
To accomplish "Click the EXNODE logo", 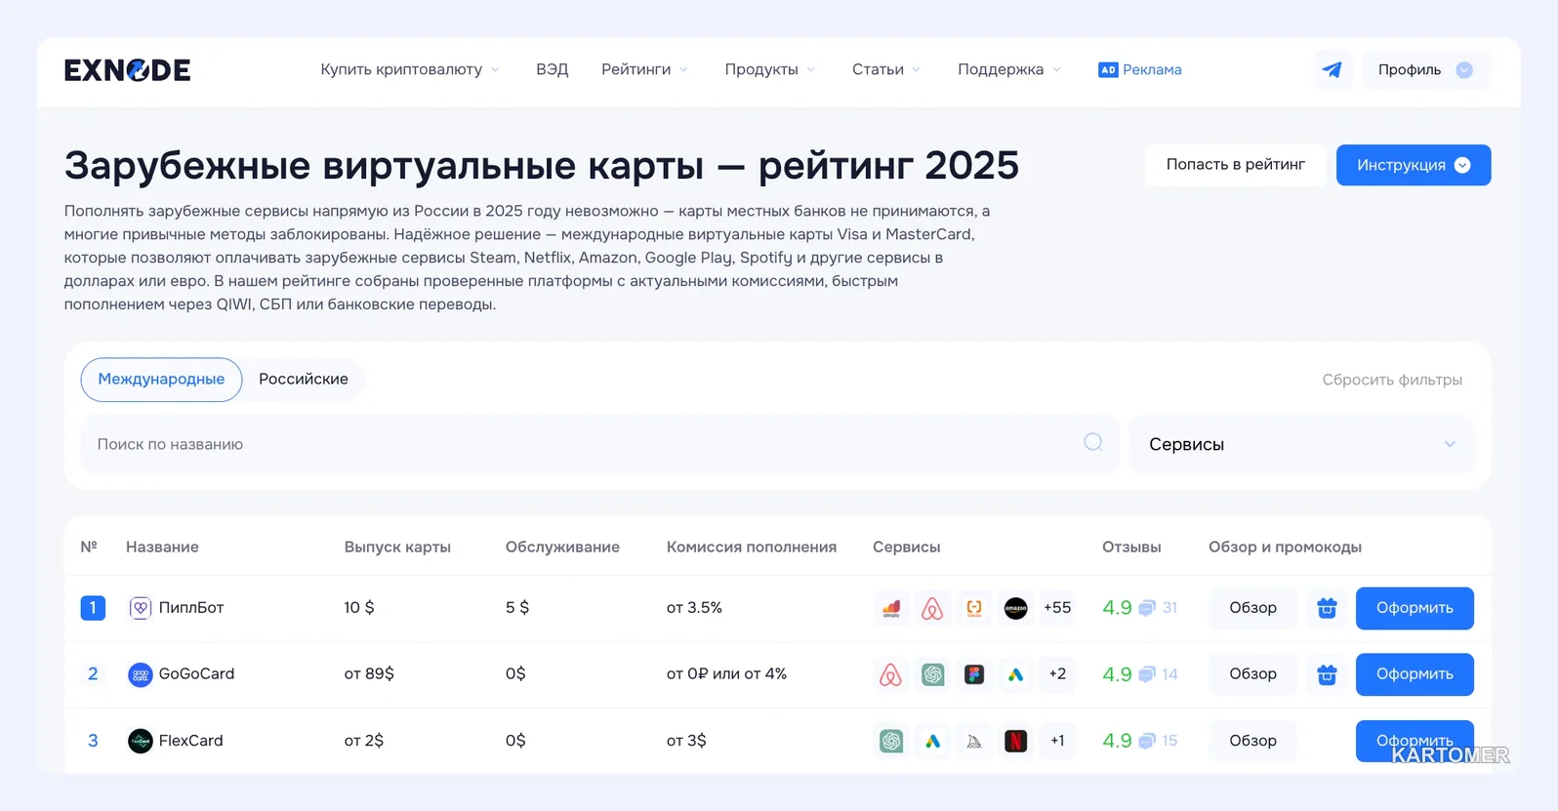I will 128,70.
